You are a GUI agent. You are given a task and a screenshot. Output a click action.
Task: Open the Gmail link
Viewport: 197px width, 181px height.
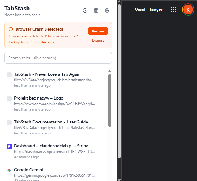tap(140, 9)
